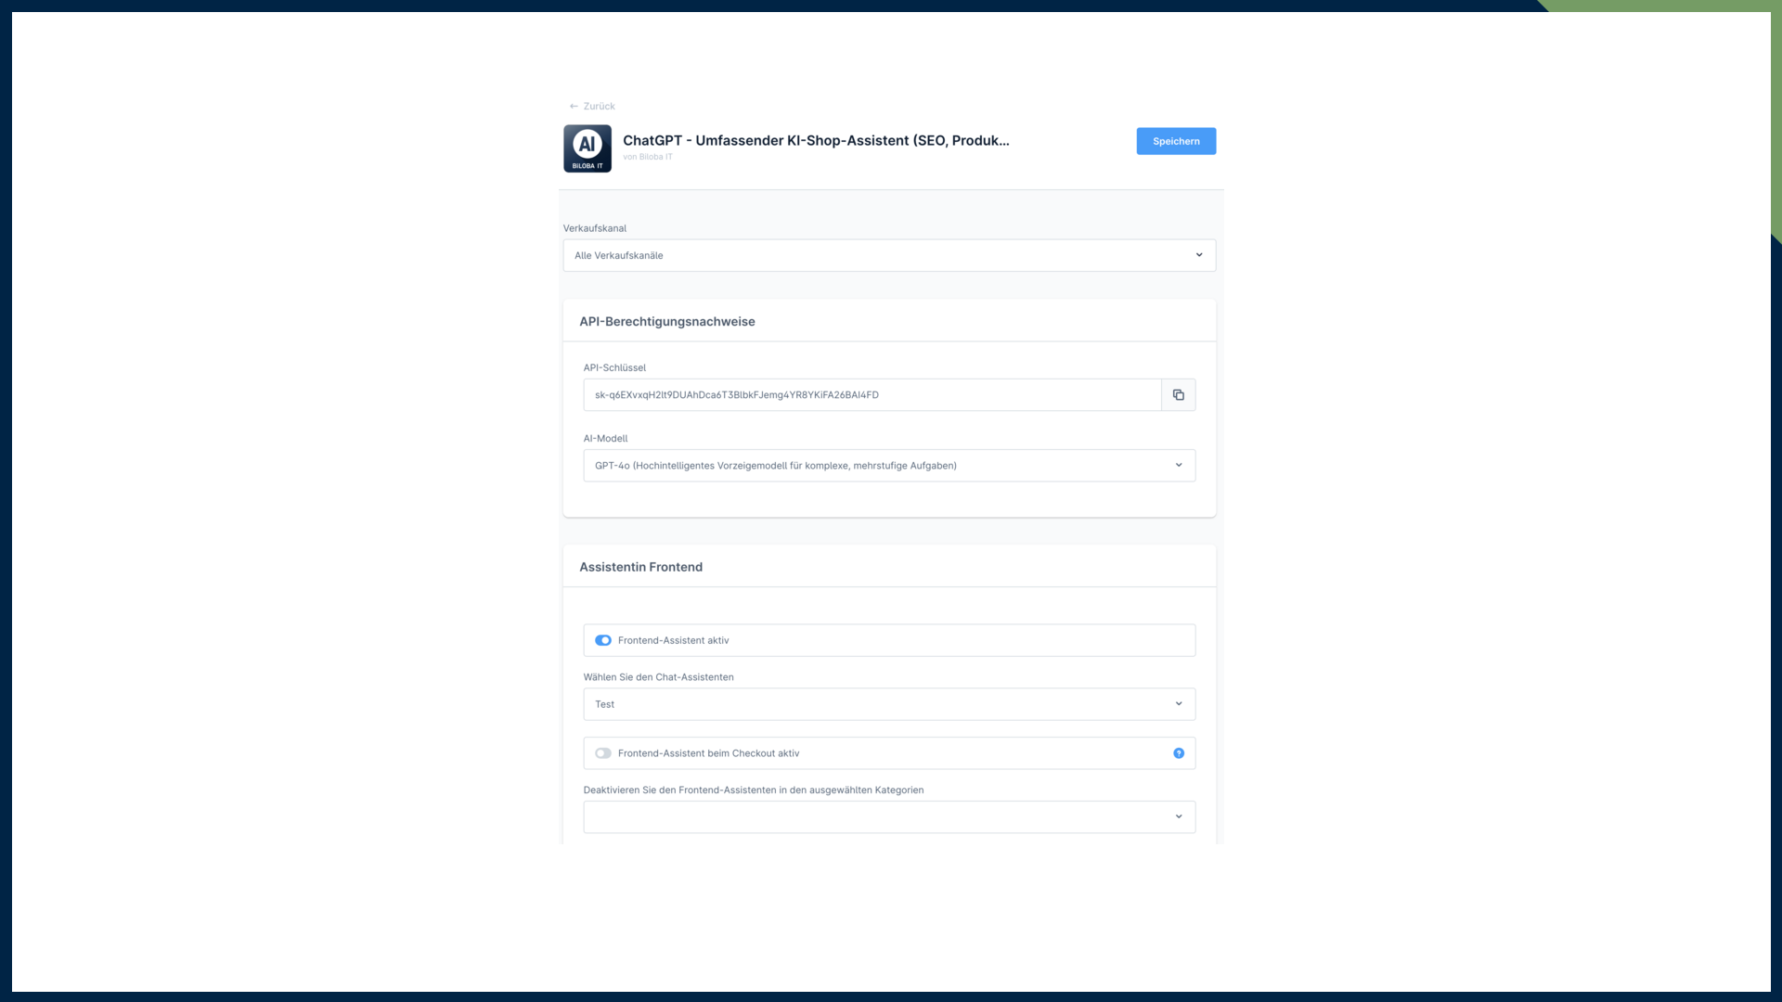Click the Assistentin Frontend section header
This screenshot has width=1782, height=1002.
[x=640, y=567]
